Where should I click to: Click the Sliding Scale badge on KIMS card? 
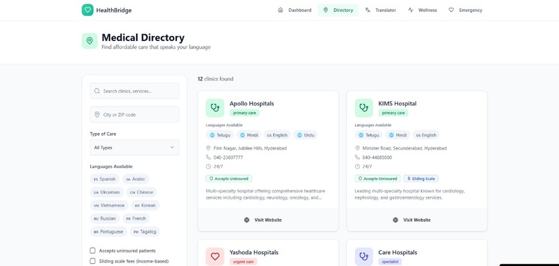coord(421,179)
